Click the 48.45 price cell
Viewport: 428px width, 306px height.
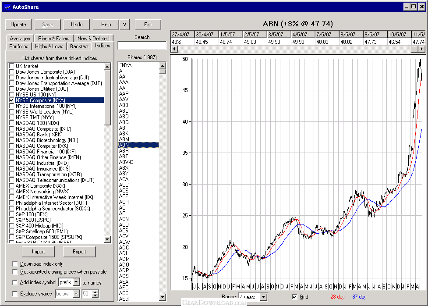(x=206, y=42)
